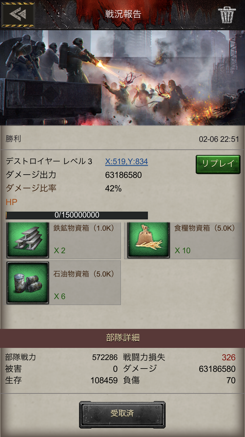
Task: Tap the battle scene banner image
Action: tap(122, 78)
